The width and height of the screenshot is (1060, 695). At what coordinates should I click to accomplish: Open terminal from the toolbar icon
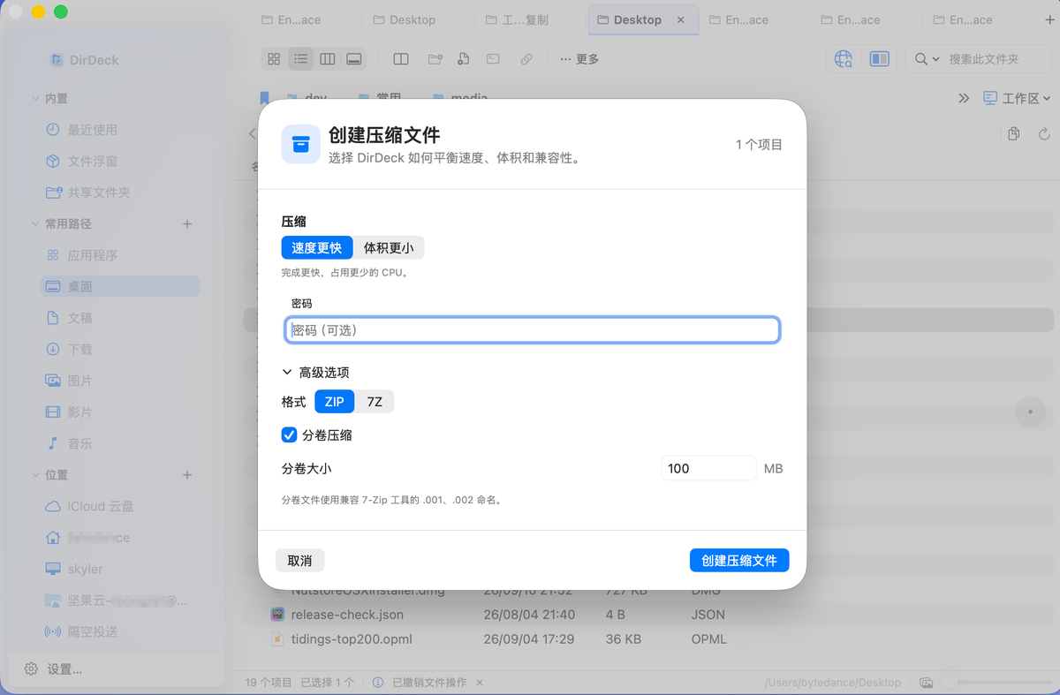tap(493, 59)
